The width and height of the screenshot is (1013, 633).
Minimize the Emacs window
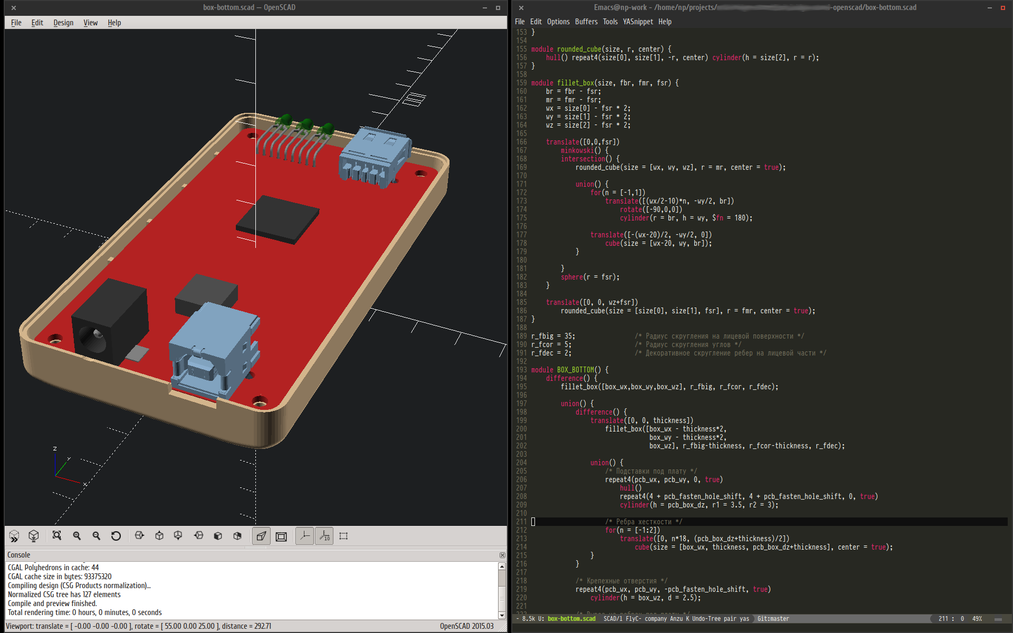(x=989, y=8)
